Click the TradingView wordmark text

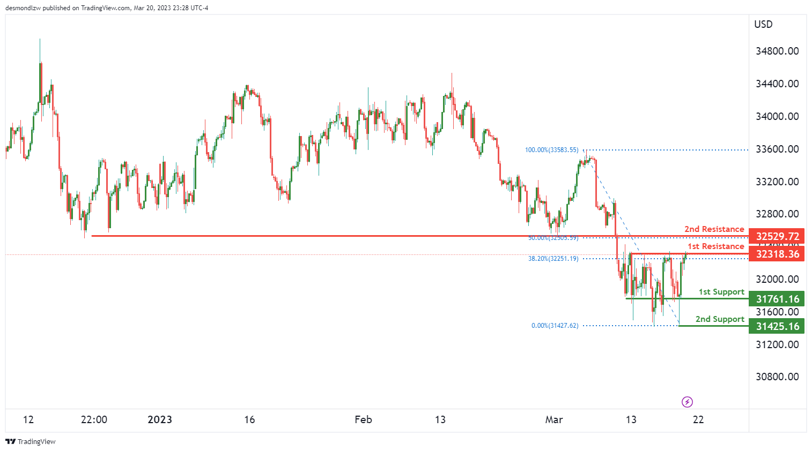(x=36, y=442)
